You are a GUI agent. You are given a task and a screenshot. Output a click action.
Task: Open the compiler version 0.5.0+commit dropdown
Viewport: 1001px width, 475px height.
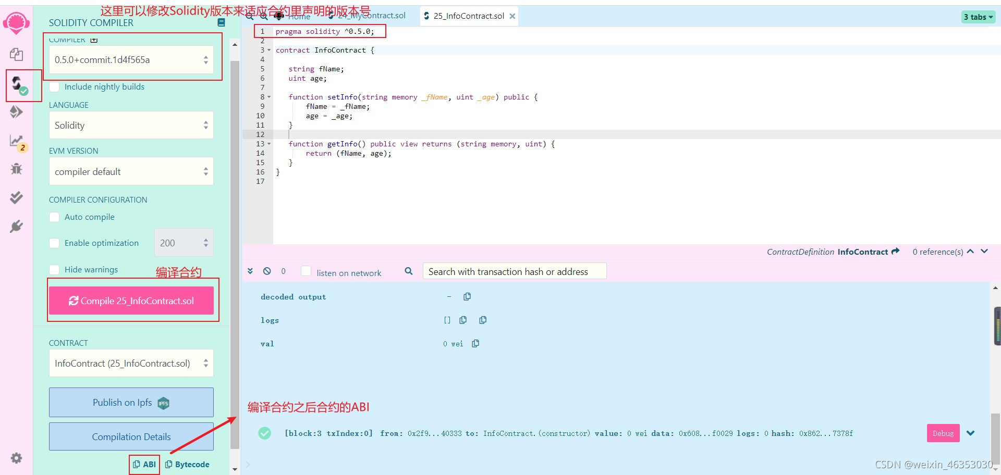[131, 60]
